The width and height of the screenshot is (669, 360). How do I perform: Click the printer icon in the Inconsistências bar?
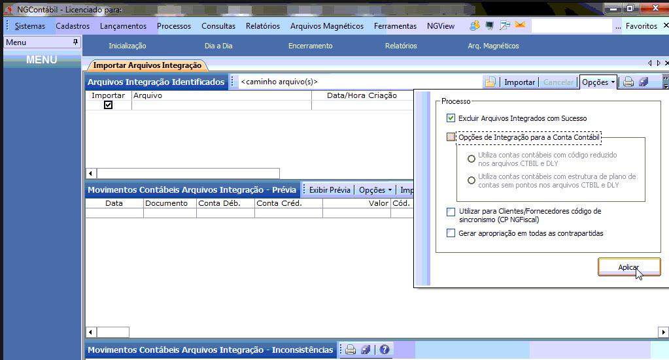pos(351,350)
